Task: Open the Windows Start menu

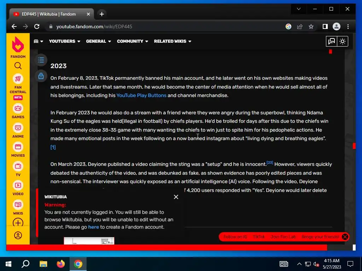Action: (8, 264)
